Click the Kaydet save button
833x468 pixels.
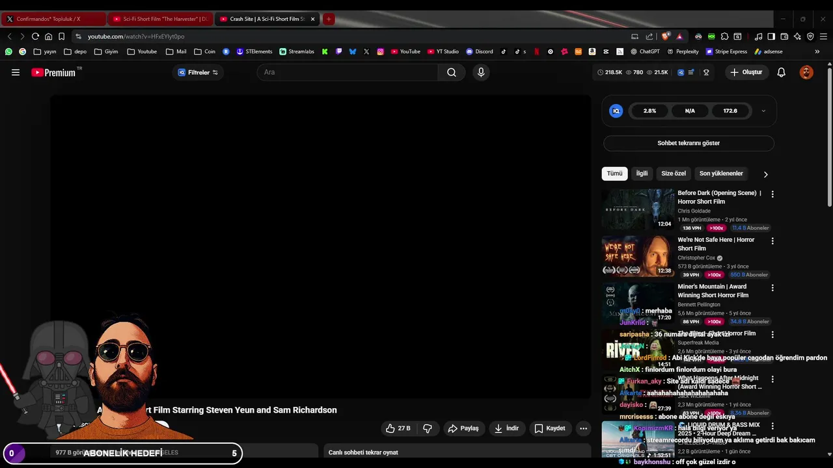point(550,428)
